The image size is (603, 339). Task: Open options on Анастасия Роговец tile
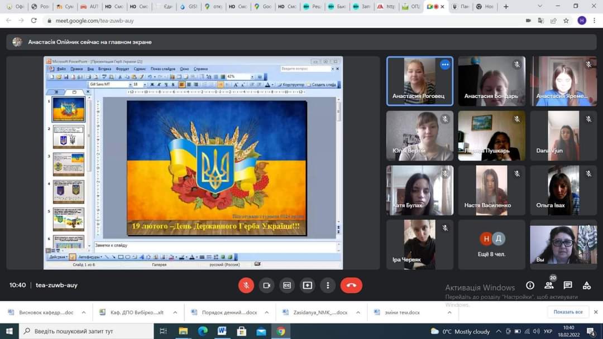pos(444,65)
